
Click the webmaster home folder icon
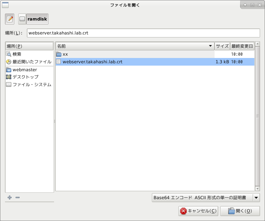pyautogui.click(x=9, y=70)
